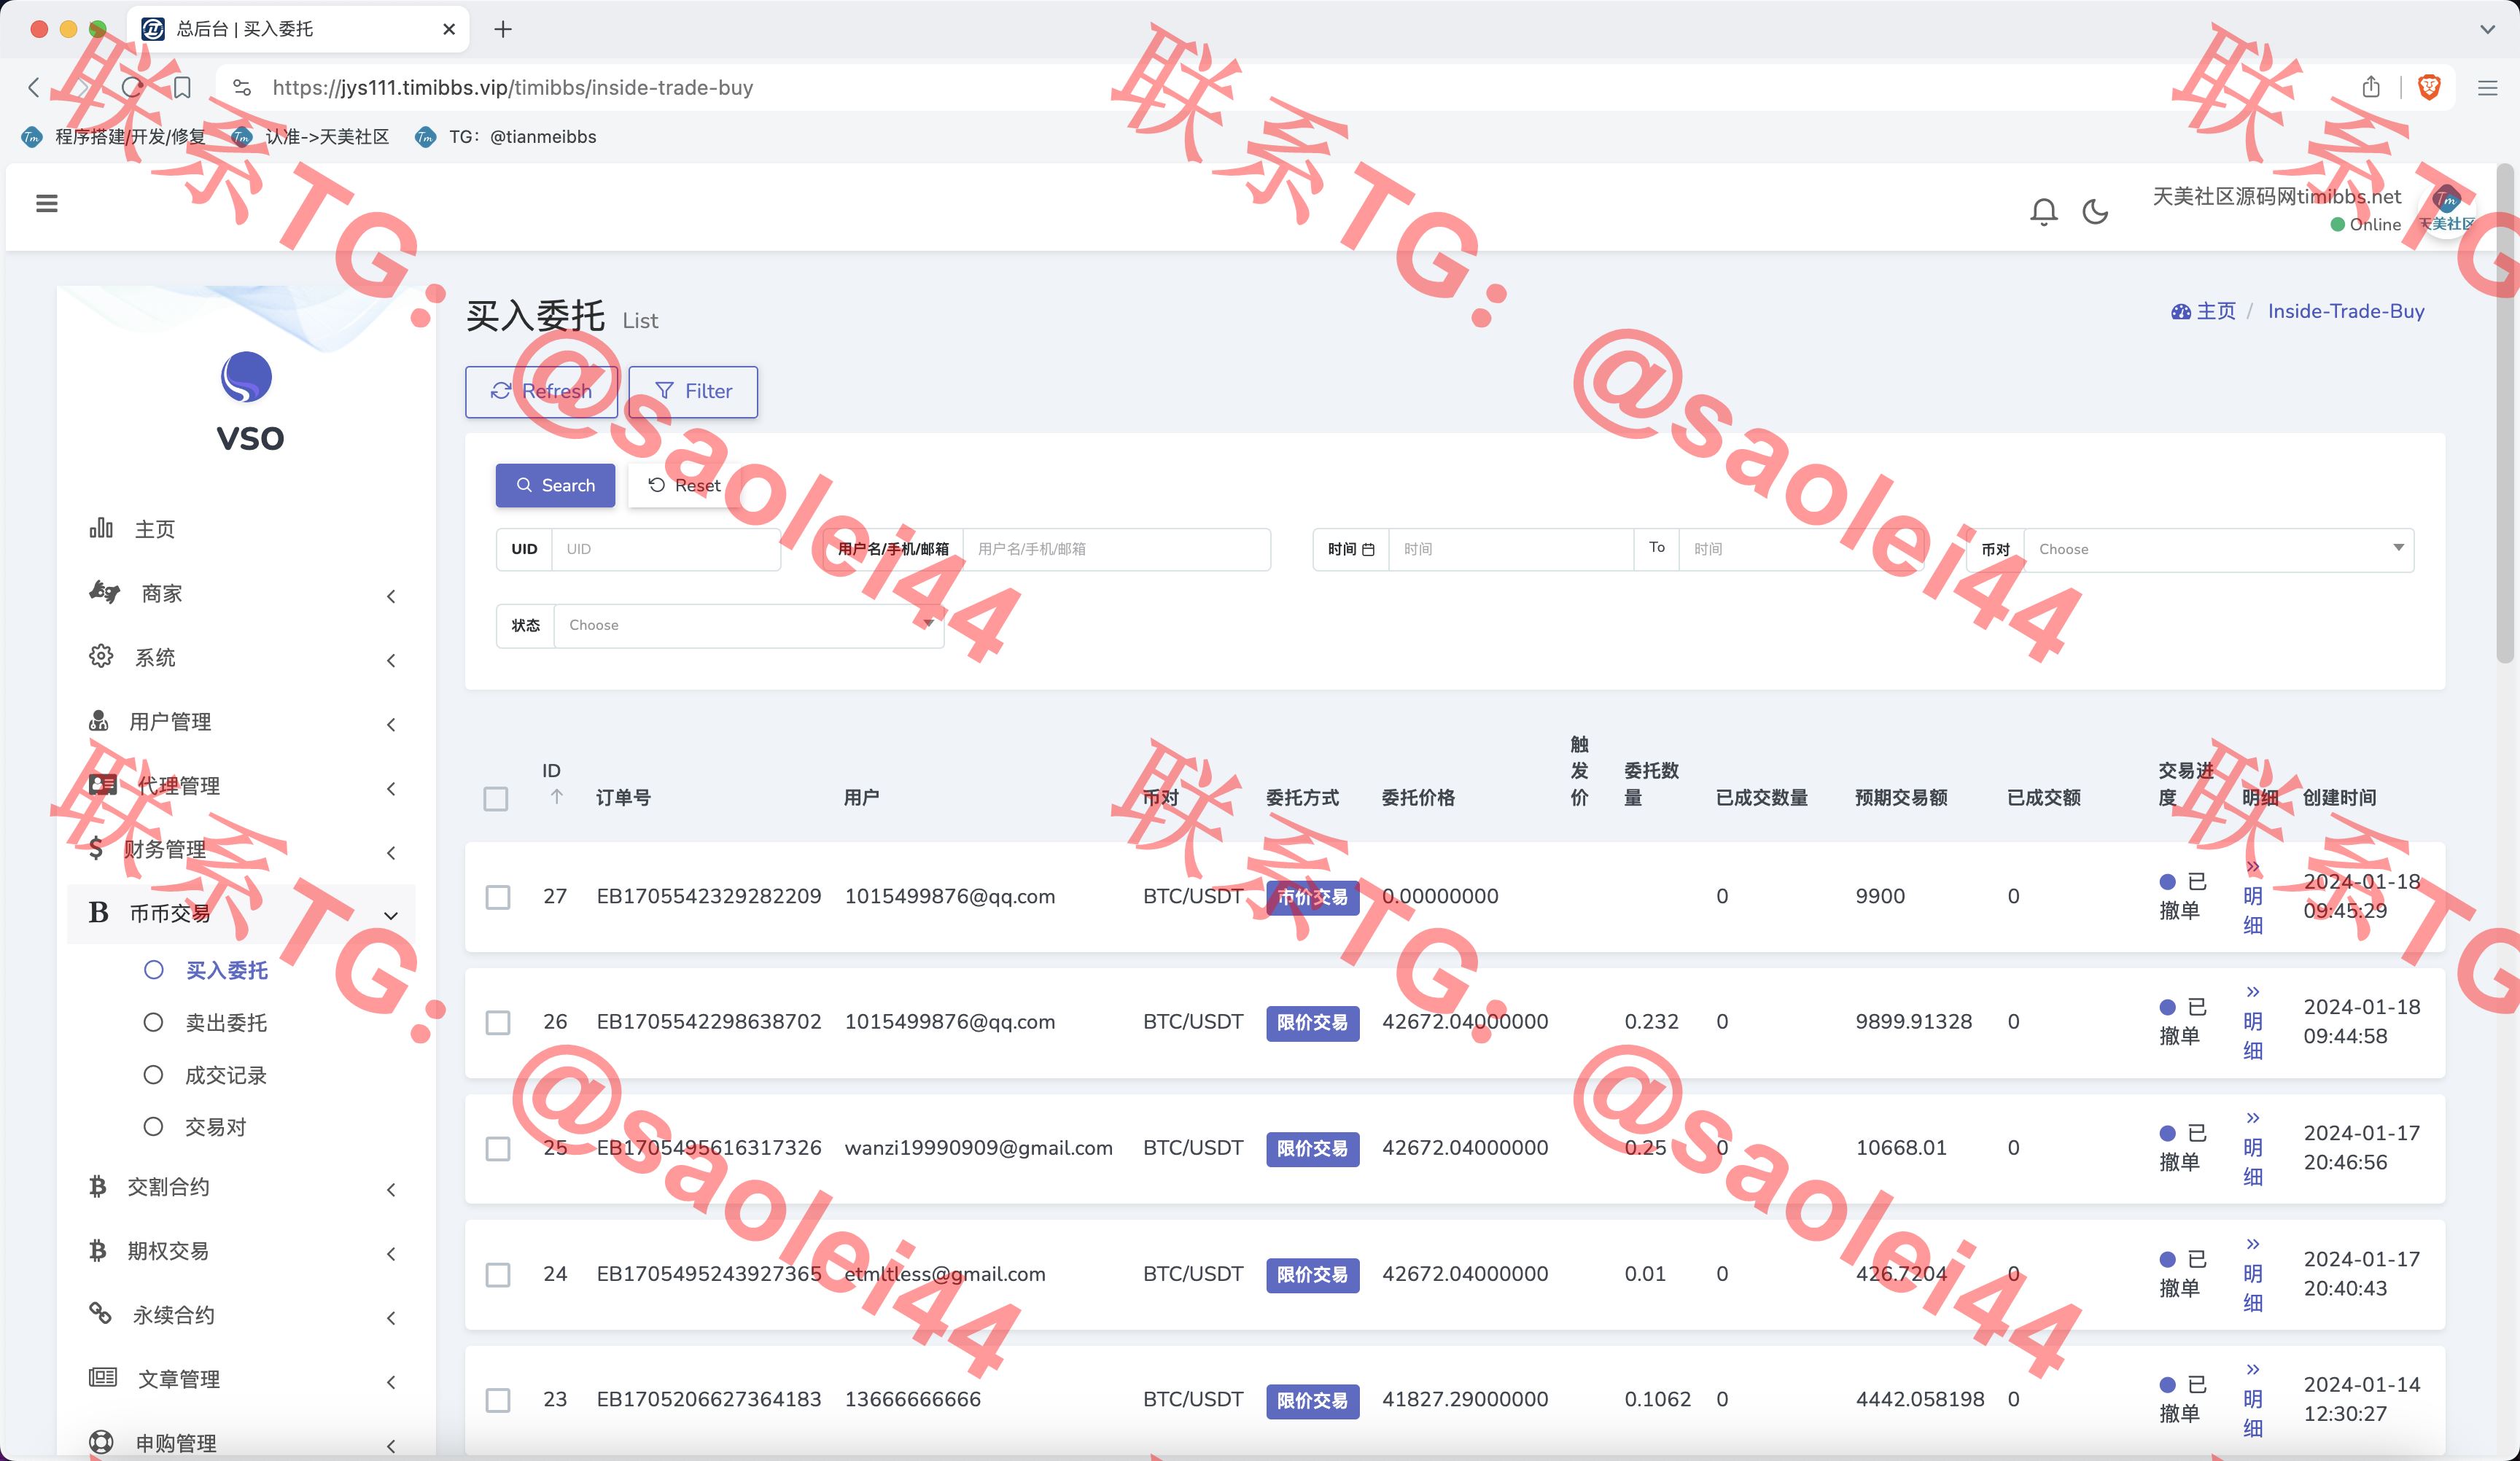Bookmark this page icon

click(x=182, y=87)
